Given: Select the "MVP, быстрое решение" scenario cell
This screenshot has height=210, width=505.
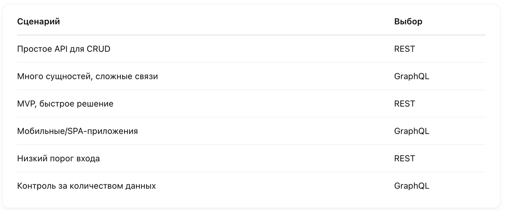Looking at the screenshot, I should coord(65,104).
